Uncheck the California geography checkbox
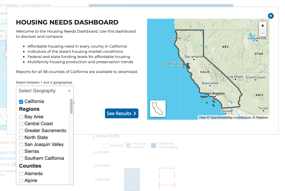This screenshot has height=191, width=285. pos(21,102)
